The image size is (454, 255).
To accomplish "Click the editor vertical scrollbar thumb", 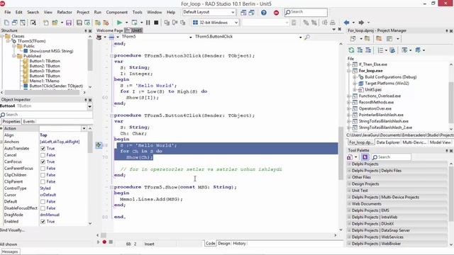I will coord(340,153).
